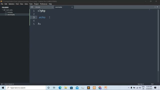Image resolution: width=160 pixels, height=90 pixels.
Task: Change PHP syntax in status bar
Action: pyautogui.click(x=152, y=84)
